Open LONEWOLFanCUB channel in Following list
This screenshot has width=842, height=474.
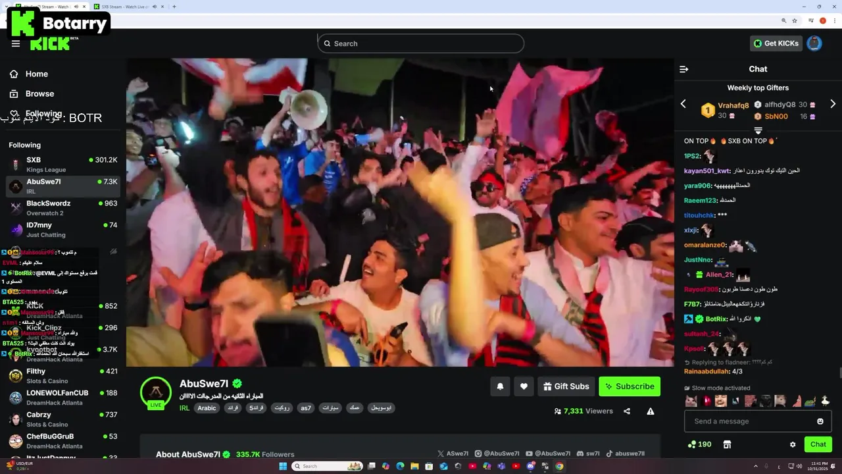[x=62, y=398]
